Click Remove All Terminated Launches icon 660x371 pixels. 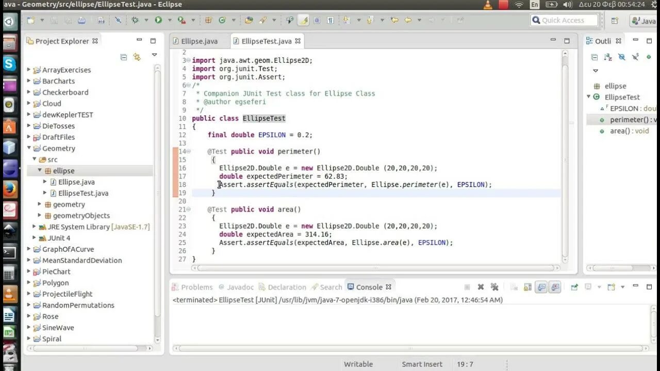[494, 287]
